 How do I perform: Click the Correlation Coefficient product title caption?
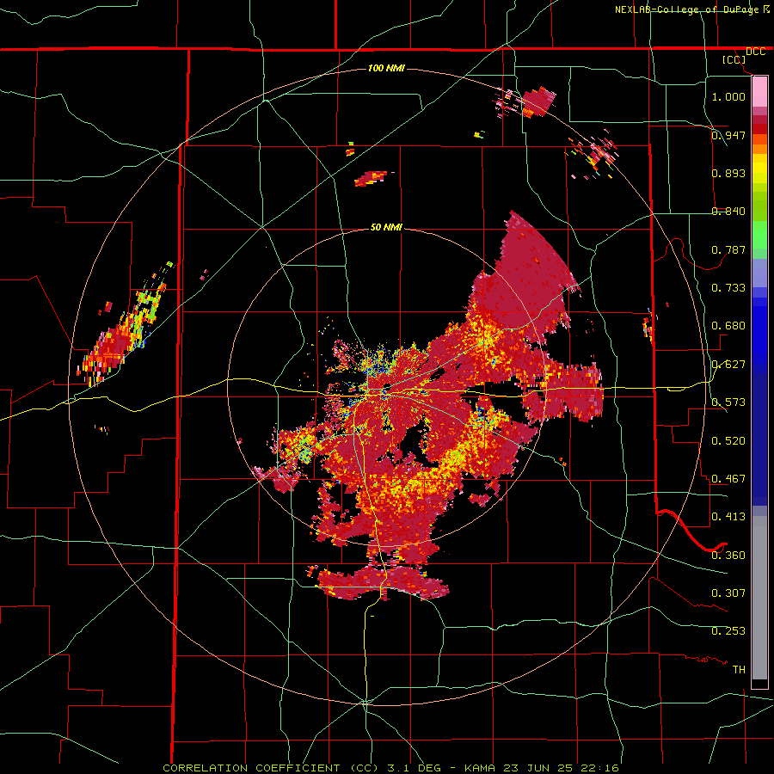[391, 768]
